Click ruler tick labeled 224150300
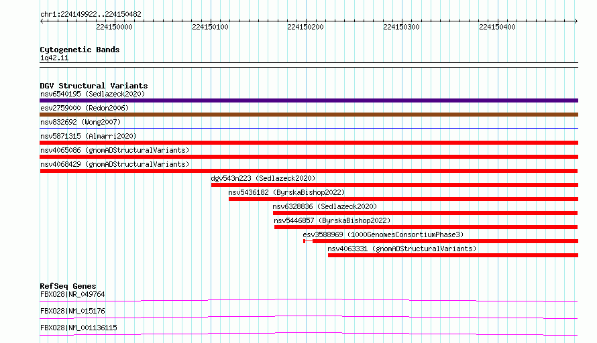The width and height of the screenshot is (597, 343). click(x=401, y=27)
